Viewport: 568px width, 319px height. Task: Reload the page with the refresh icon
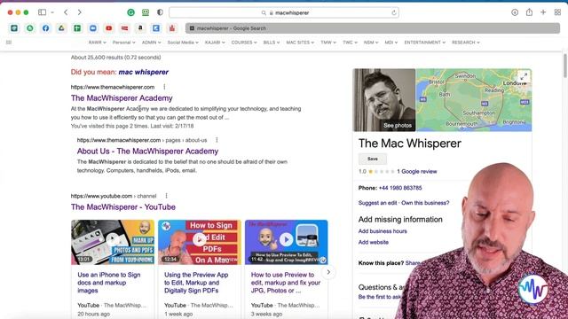[x=394, y=12]
